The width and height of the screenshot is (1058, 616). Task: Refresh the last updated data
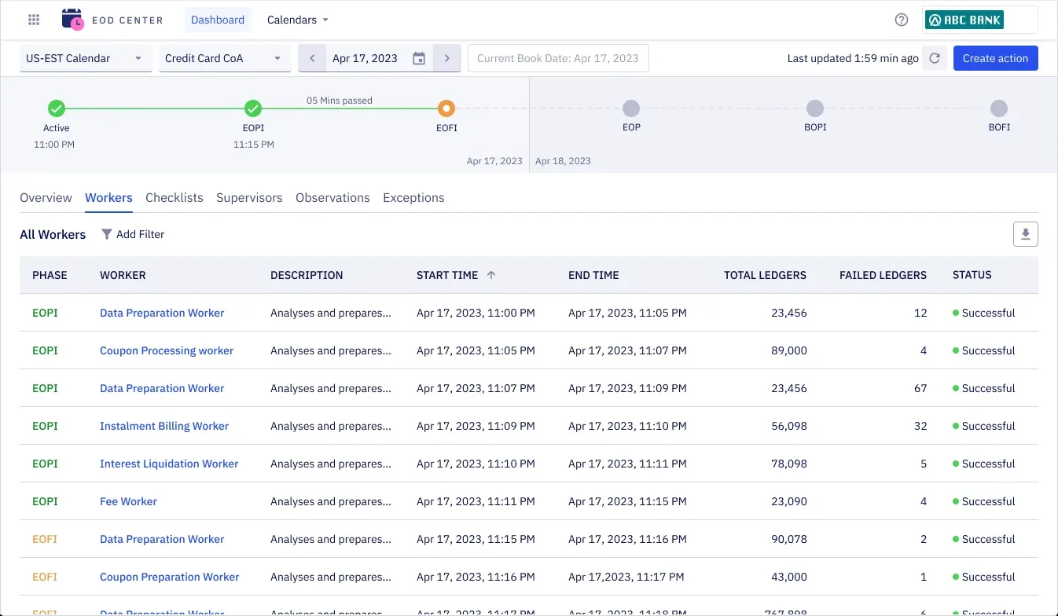[x=935, y=58]
